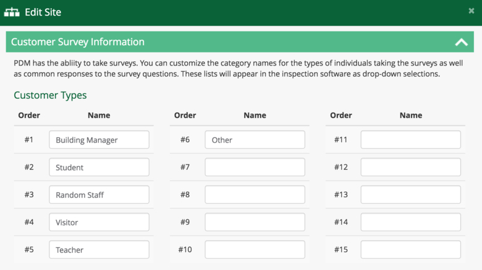
Task: Click the empty name field for #13
Action: [x=410, y=195]
